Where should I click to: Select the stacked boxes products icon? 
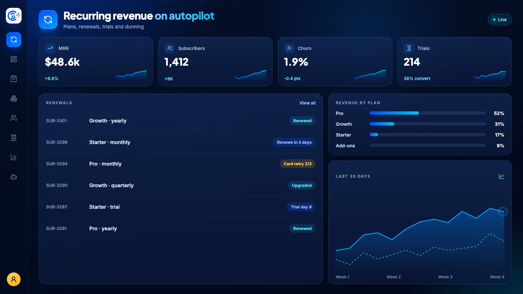coord(14,98)
